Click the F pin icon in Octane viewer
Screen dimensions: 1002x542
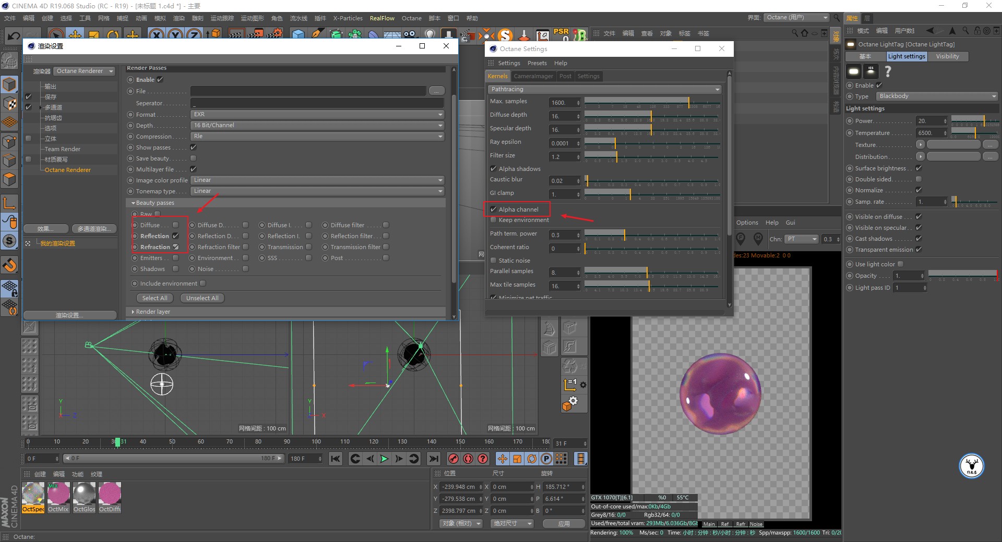[x=740, y=239]
